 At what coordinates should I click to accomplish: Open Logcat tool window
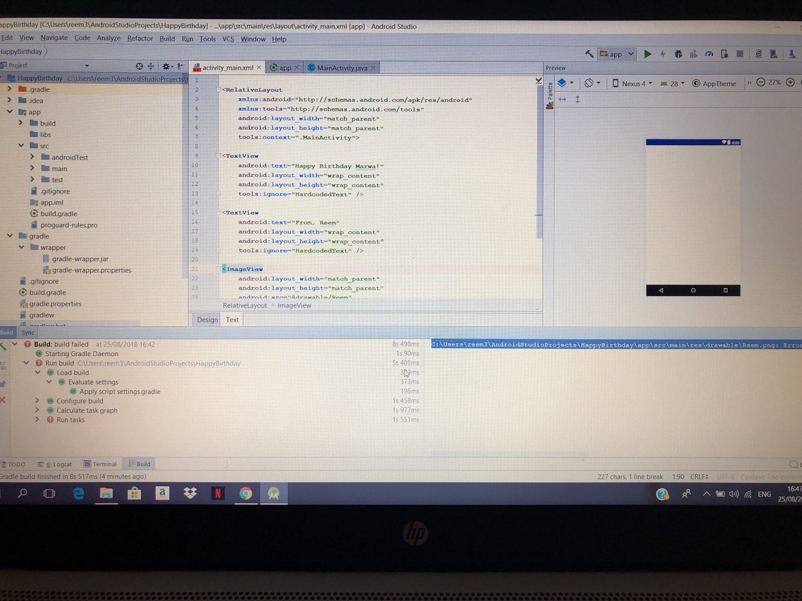tap(54, 463)
